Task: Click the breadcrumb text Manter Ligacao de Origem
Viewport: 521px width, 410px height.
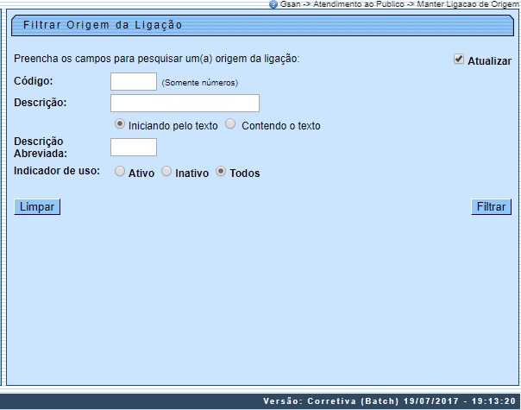Action: tap(468, 4)
